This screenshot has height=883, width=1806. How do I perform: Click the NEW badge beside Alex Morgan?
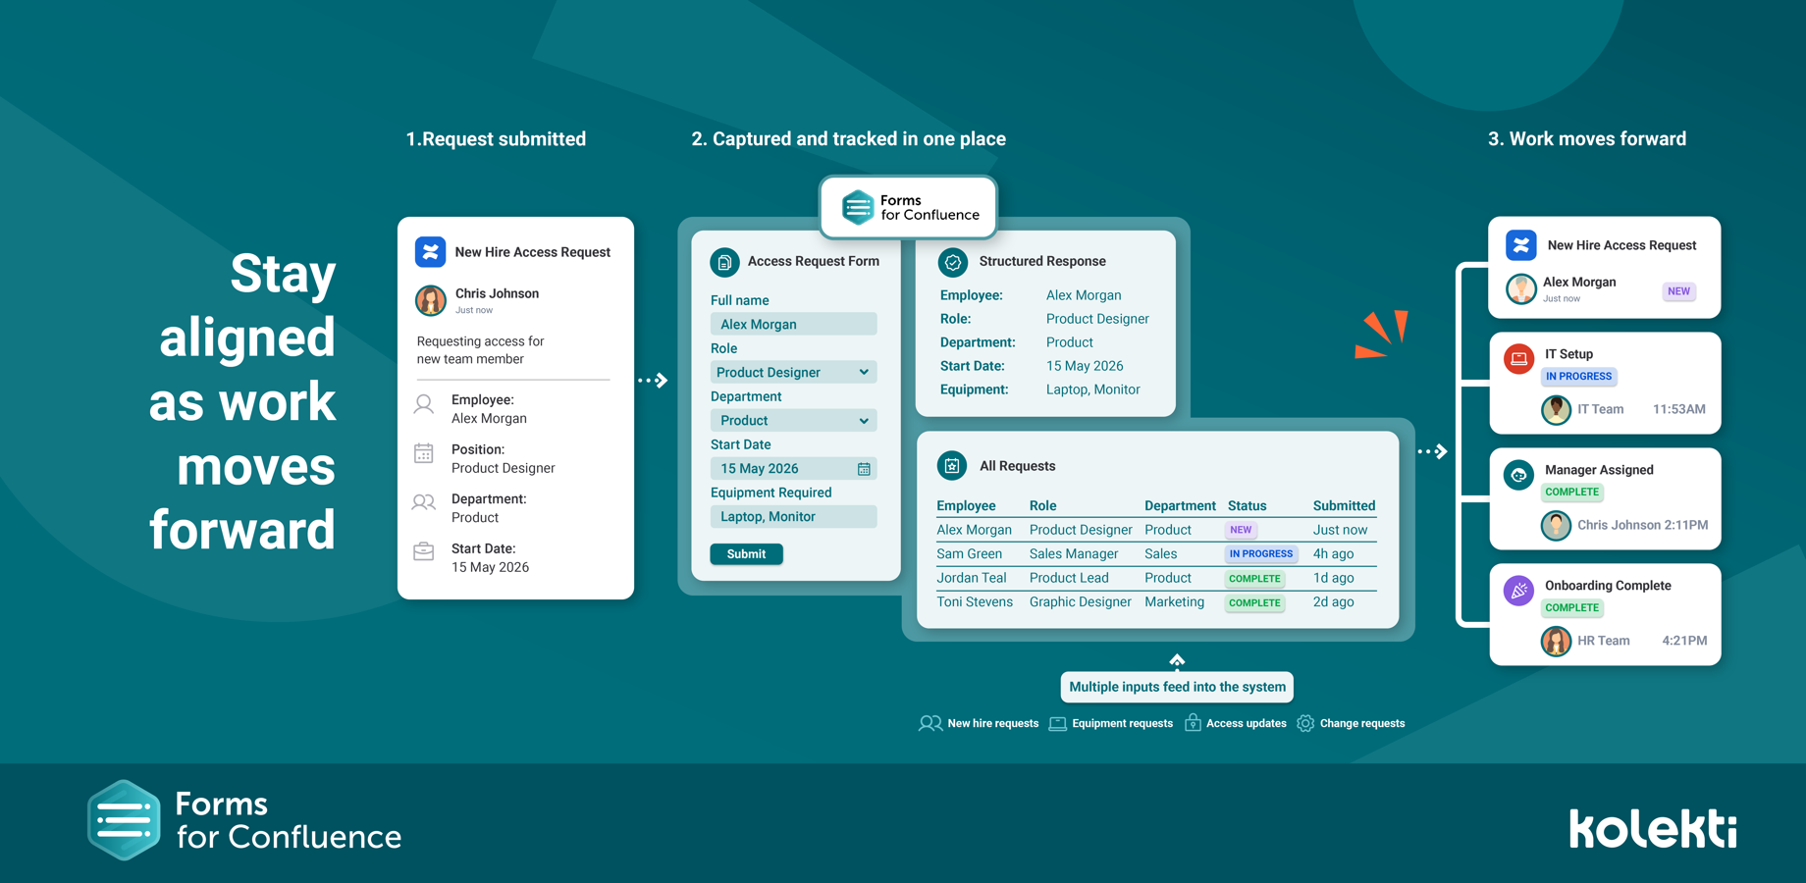(x=1678, y=291)
